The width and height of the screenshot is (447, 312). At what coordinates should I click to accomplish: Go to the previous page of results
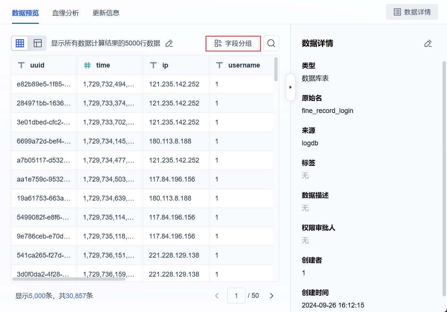[x=217, y=296]
